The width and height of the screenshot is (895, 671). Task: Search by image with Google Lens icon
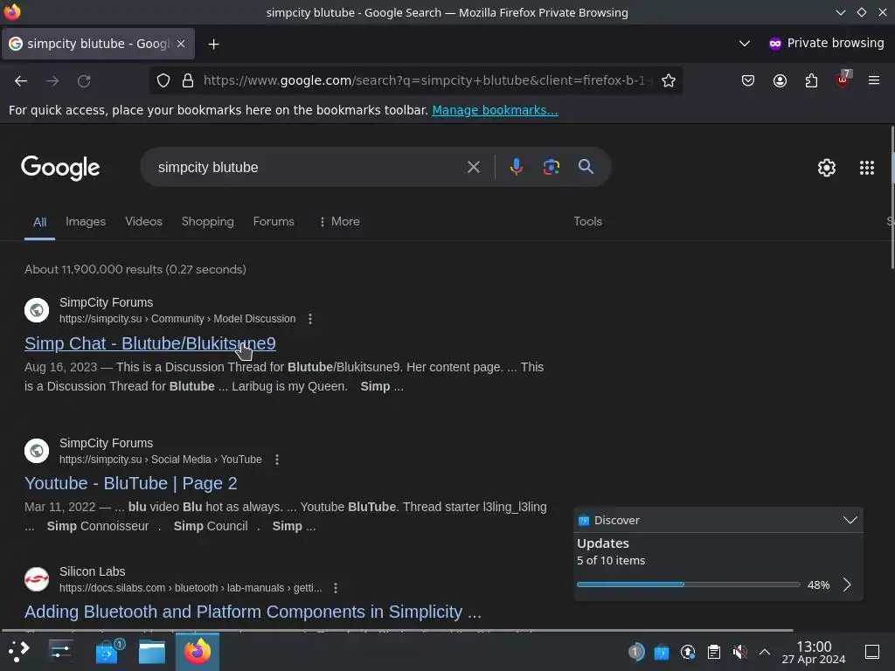[551, 167]
